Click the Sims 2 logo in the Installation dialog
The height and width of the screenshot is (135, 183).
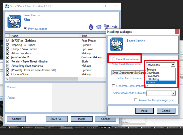(117, 44)
